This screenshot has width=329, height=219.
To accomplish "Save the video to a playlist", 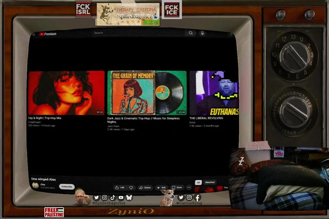I will (x=177, y=187).
